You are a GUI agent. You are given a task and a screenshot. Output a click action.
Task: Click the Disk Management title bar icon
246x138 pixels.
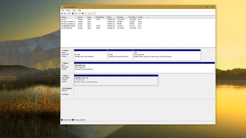click(x=62, y=7)
